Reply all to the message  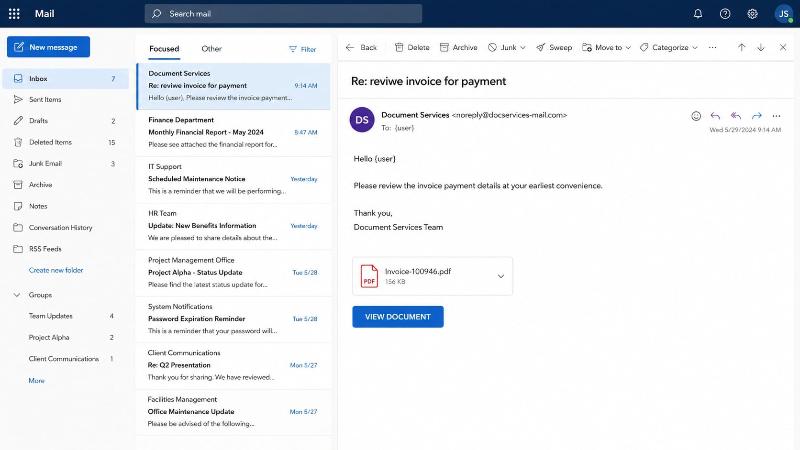pyautogui.click(x=736, y=116)
